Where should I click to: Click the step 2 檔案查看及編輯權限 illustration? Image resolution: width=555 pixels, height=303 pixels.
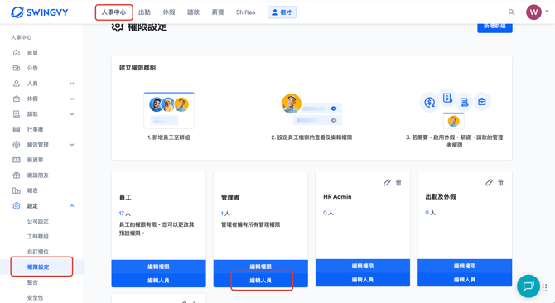pyautogui.click(x=311, y=109)
